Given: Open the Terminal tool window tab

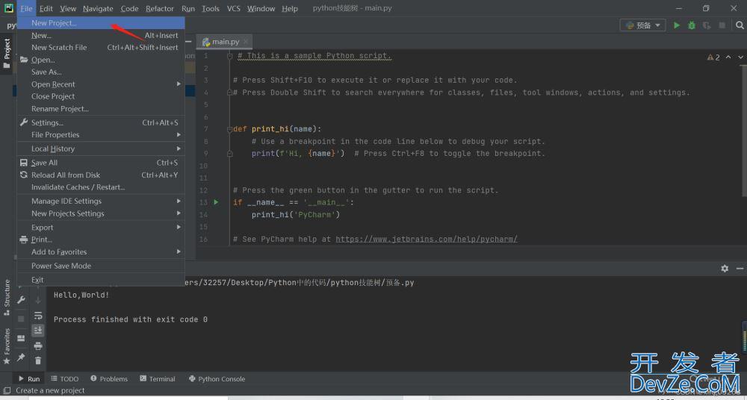Looking at the screenshot, I should coord(158,379).
